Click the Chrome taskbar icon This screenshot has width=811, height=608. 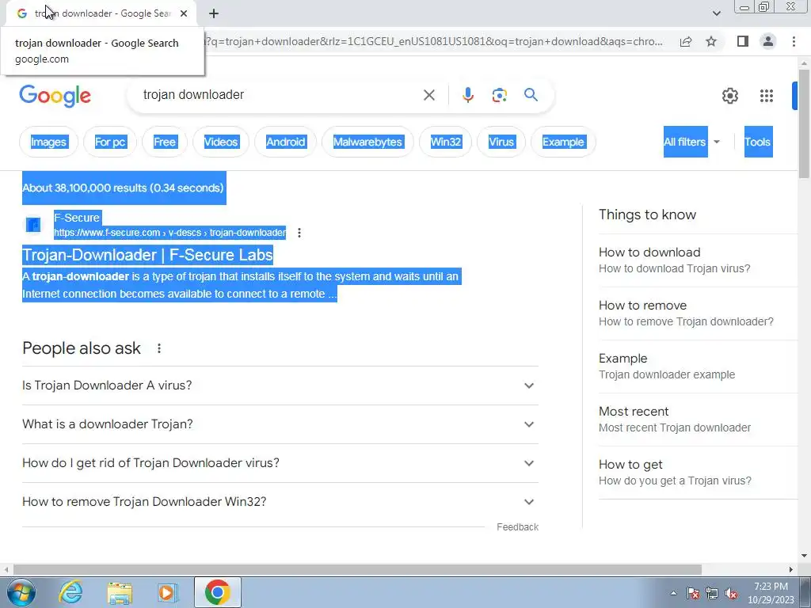217,592
